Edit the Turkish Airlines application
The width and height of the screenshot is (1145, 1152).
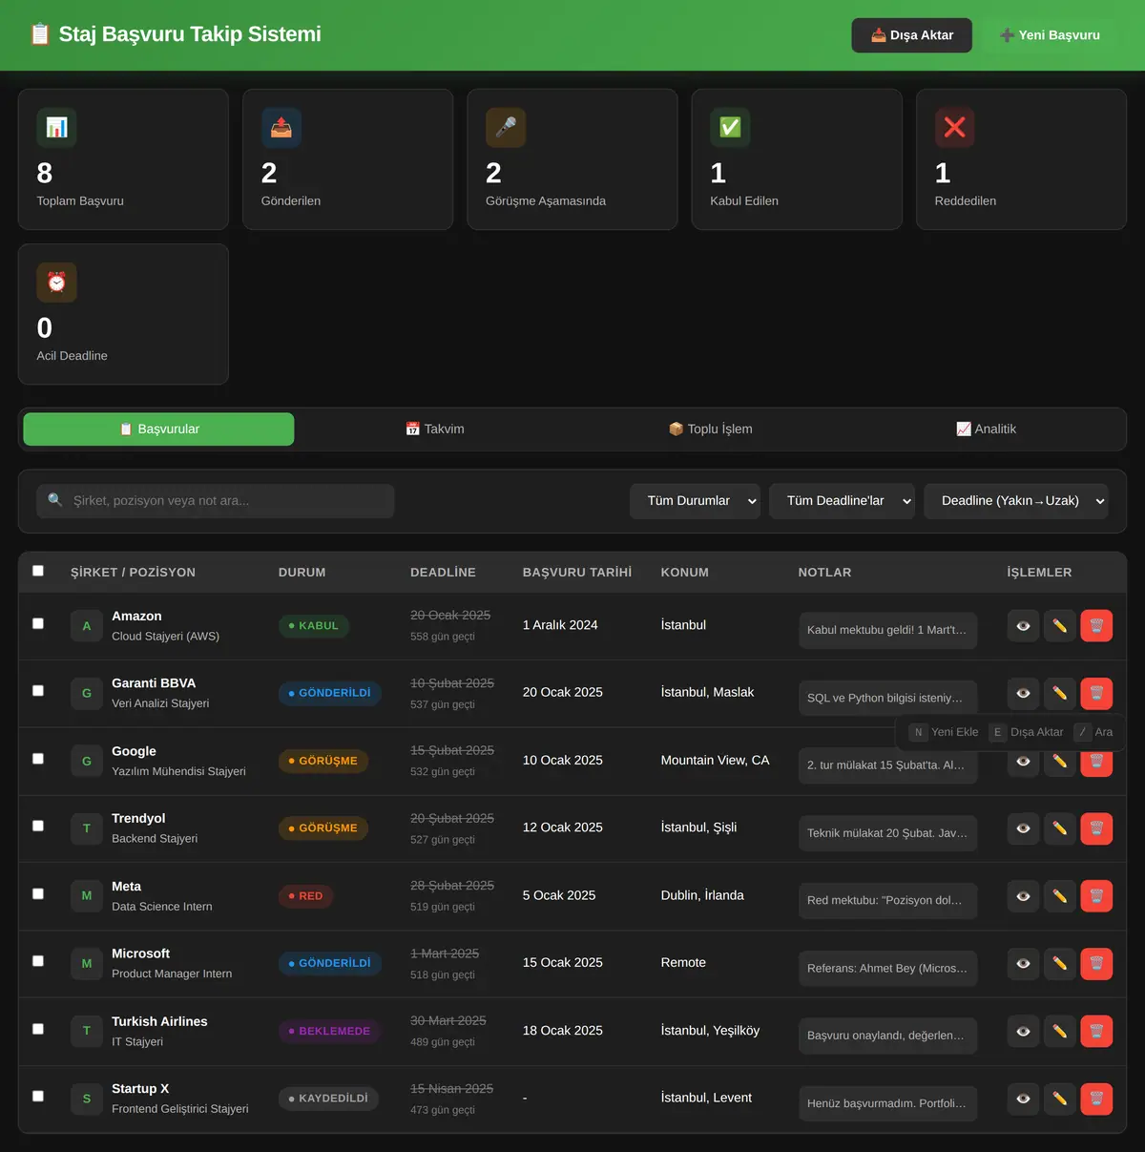(x=1059, y=1032)
